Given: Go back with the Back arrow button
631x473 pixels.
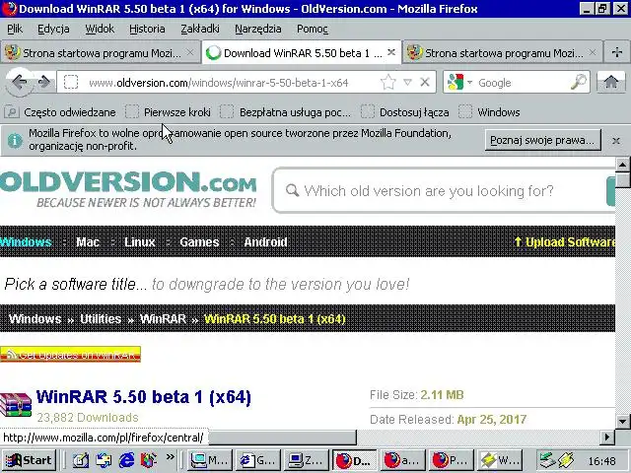Looking at the screenshot, I should tap(20, 83).
